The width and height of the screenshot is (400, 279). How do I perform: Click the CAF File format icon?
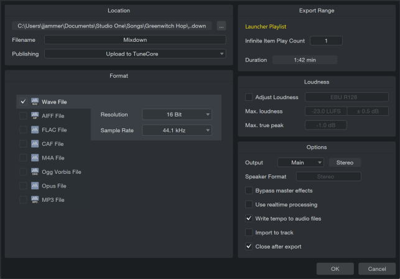click(x=35, y=144)
